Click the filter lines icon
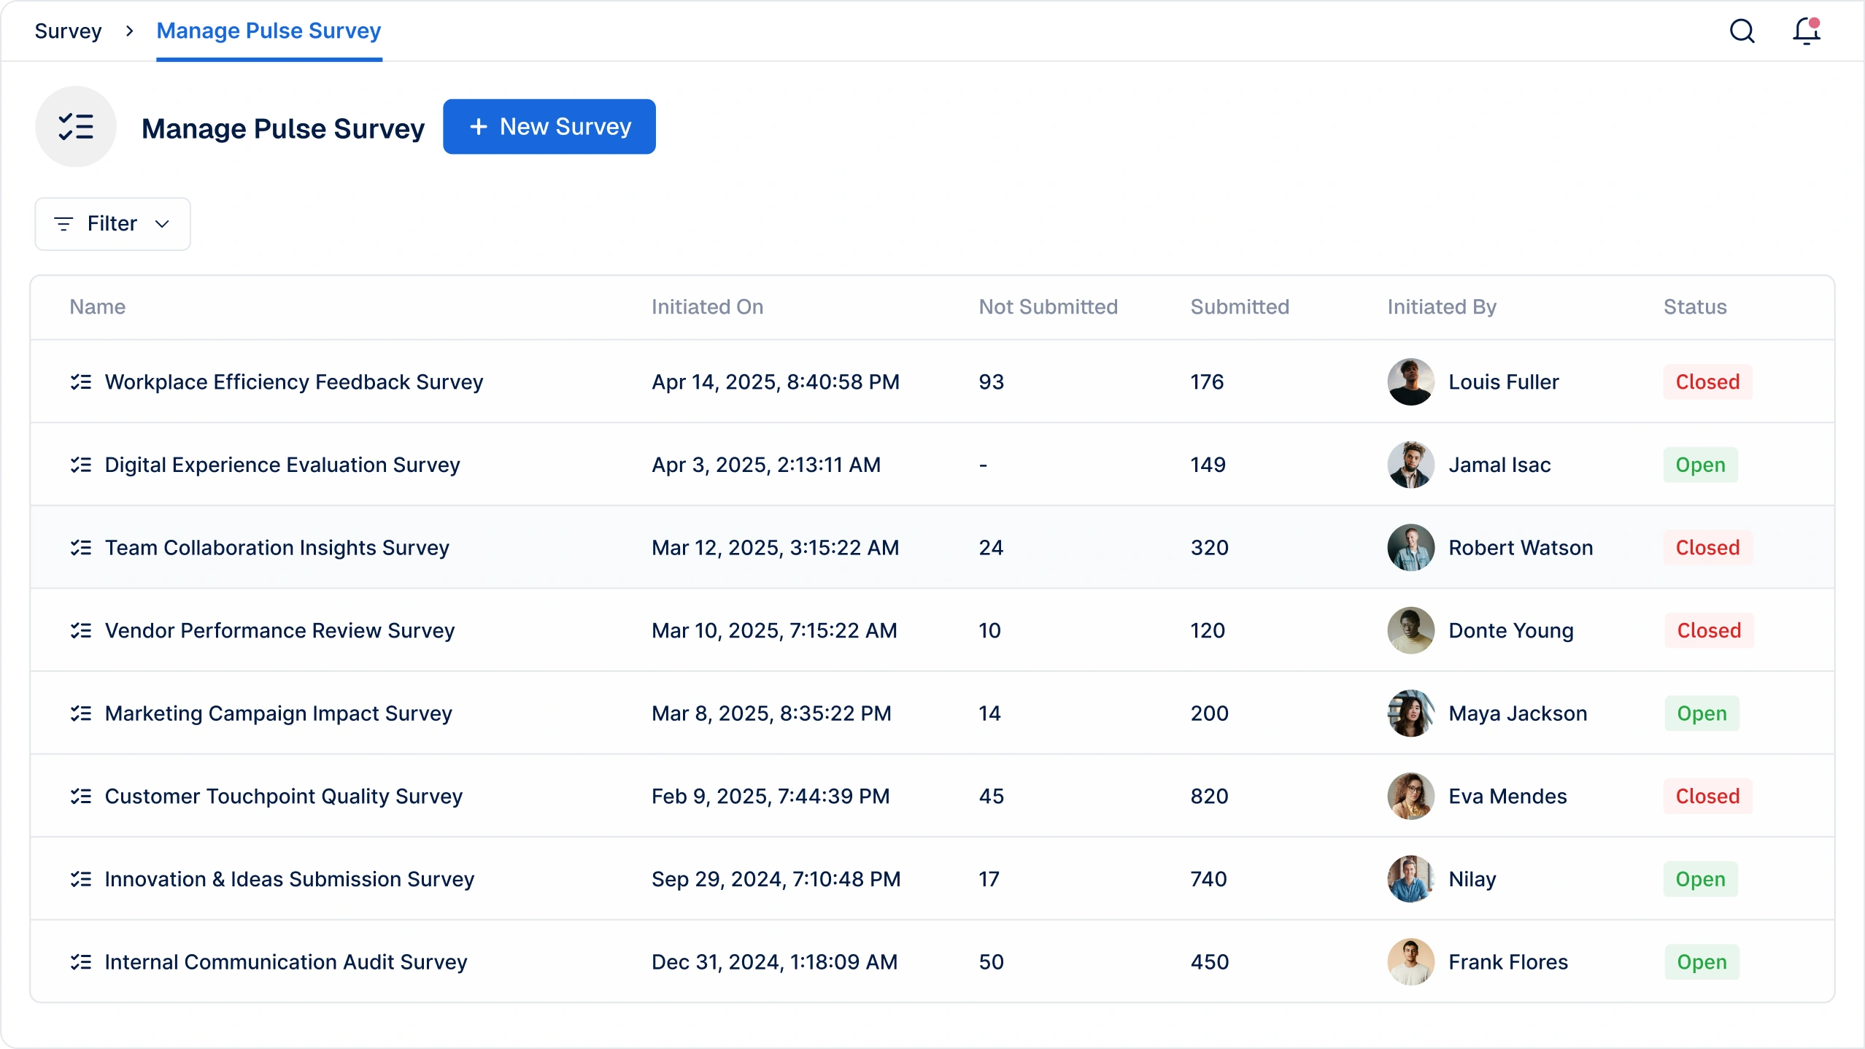Viewport: 1865px width, 1049px height. click(64, 224)
